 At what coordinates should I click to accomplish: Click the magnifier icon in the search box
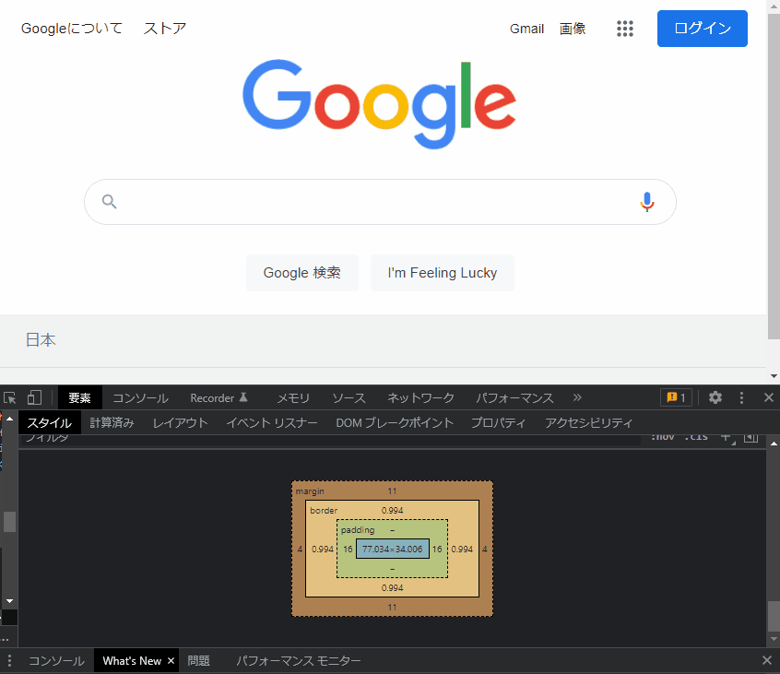tap(110, 201)
